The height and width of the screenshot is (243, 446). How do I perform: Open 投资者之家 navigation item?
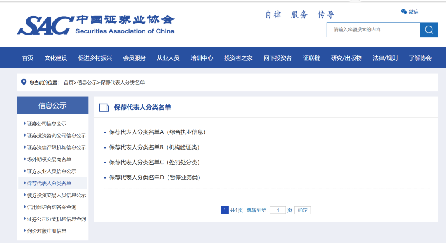[x=238, y=58]
